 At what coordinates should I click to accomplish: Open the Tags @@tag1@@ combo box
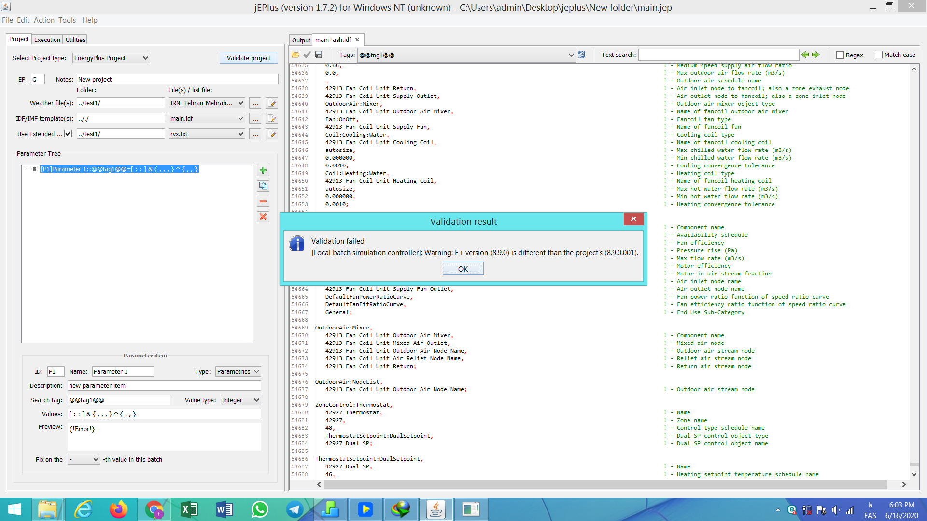466,55
